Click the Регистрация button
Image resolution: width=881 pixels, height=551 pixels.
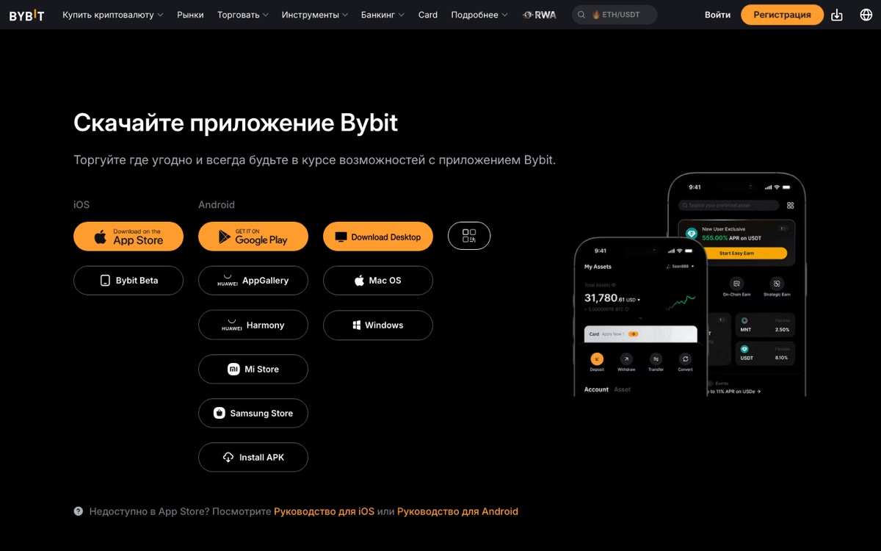(x=782, y=15)
